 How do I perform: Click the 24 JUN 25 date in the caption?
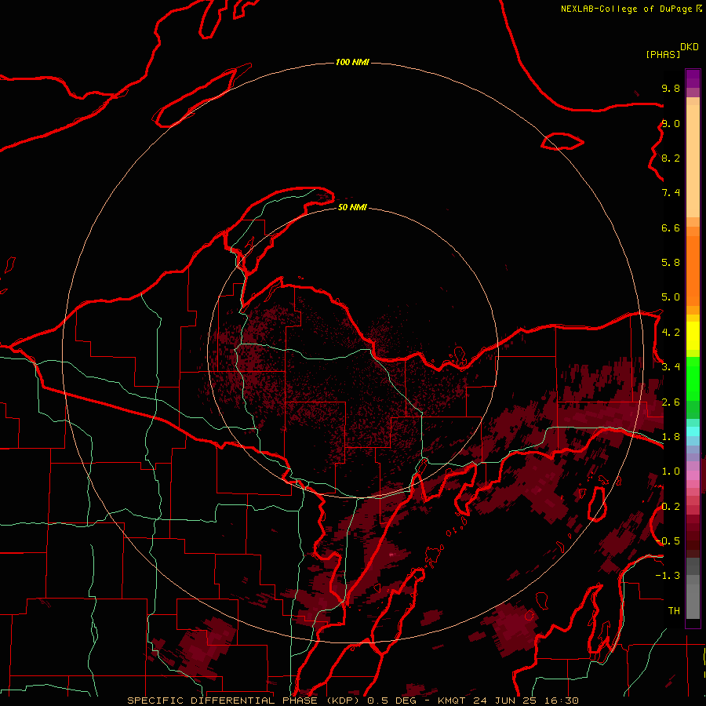504,701
